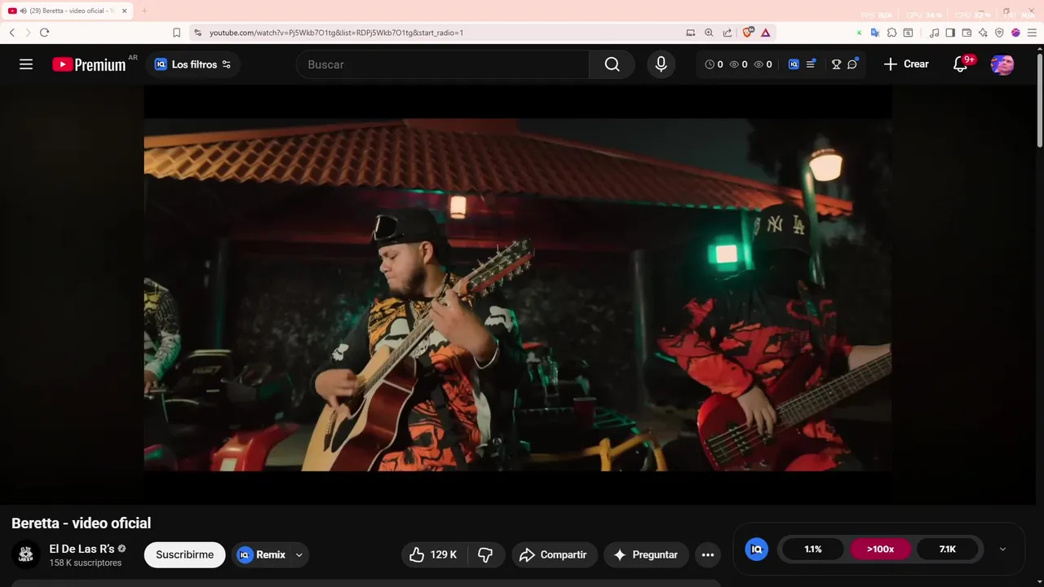Share this page via address bar share icon

pos(728,33)
